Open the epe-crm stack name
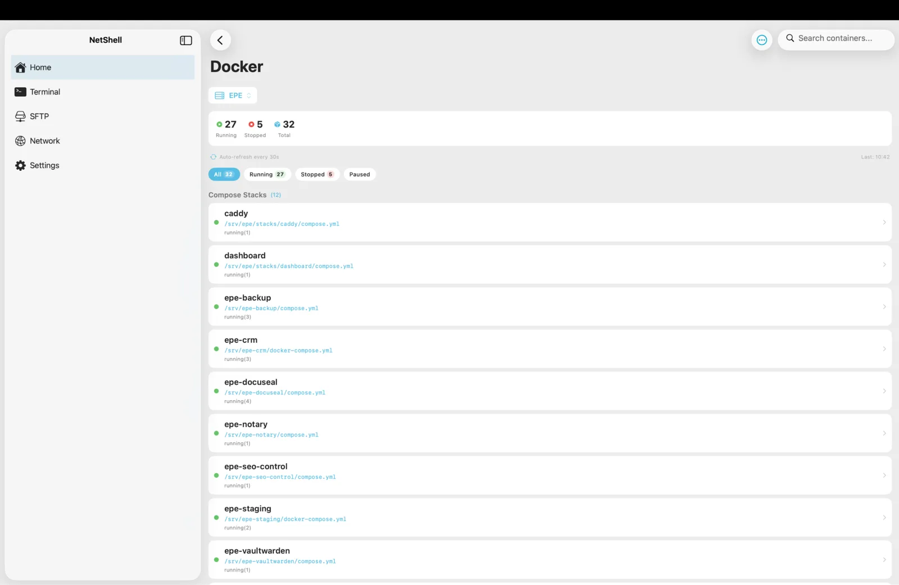This screenshot has height=585, width=899. pyautogui.click(x=241, y=340)
